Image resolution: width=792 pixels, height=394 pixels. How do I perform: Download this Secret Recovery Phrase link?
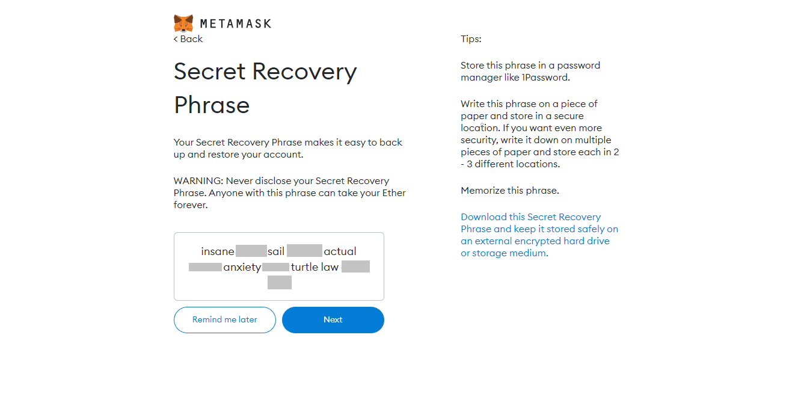coord(539,235)
